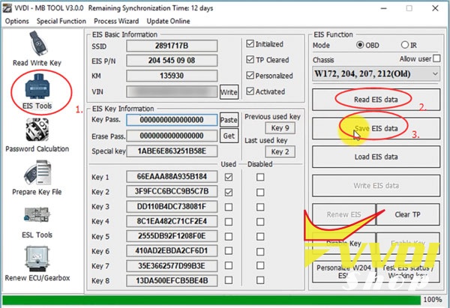Image resolution: width=450 pixels, height=308 pixels.
Task: Check the Used box for Key 8
Action: pyautogui.click(x=229, y=280)
